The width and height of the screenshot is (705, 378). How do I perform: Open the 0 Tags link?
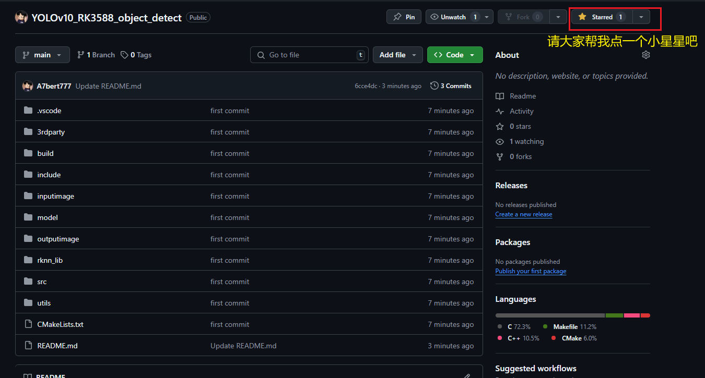[x=136, y=55]
